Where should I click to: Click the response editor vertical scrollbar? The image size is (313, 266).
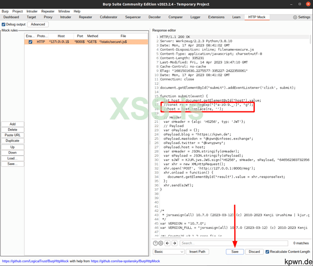pyautogui.click(x=310, y=40)
